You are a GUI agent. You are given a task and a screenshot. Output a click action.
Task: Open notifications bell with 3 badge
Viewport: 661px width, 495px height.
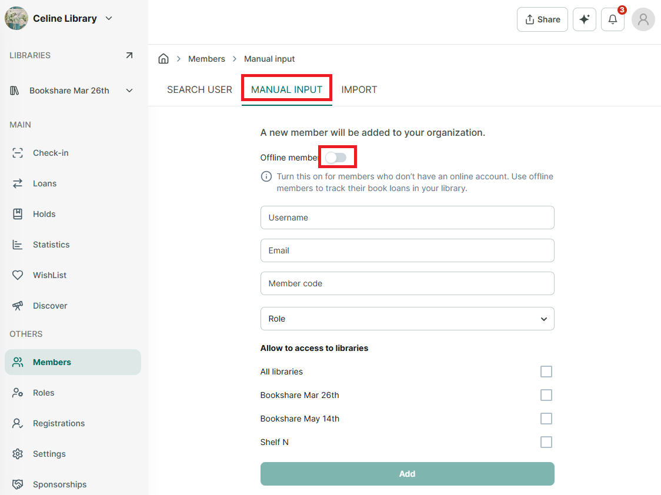(x=613, y=19)
